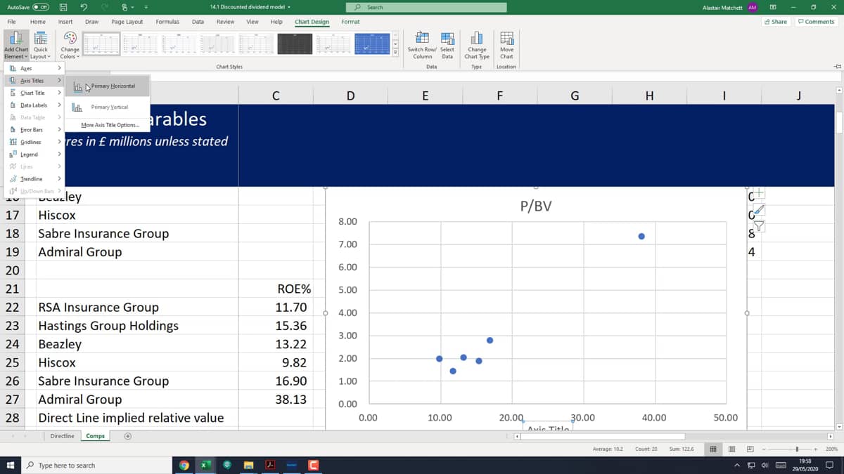Screen dimensions: 844x474
Task: Open Adobe Acrobat from the taskbar
Action: click(x=269, y=465)
